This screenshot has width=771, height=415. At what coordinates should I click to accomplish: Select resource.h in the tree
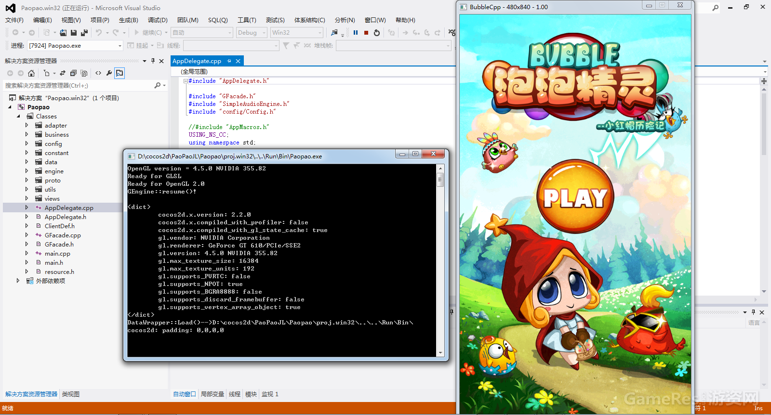[59, 272]
